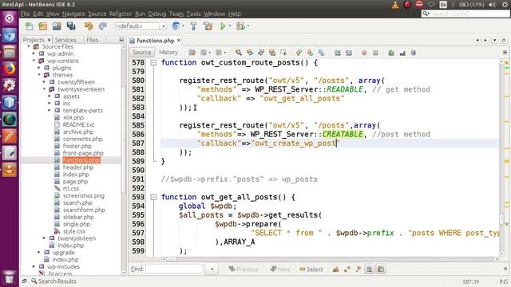
Task: Click Next Bookmark icon in editor toolbar
Action: click(x=311, y=53)
